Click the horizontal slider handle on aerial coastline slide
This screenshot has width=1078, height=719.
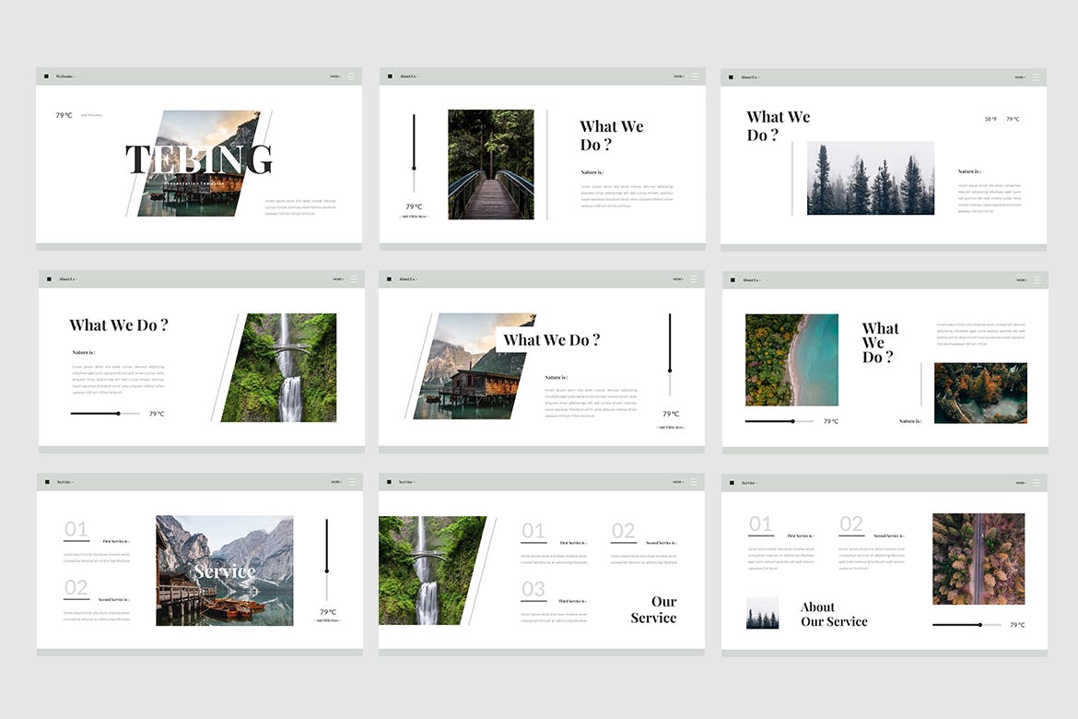click(x=792, y=421)
